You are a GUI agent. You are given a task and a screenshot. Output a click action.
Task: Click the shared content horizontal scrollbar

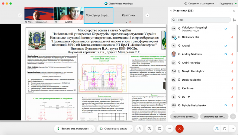[66, 121]
